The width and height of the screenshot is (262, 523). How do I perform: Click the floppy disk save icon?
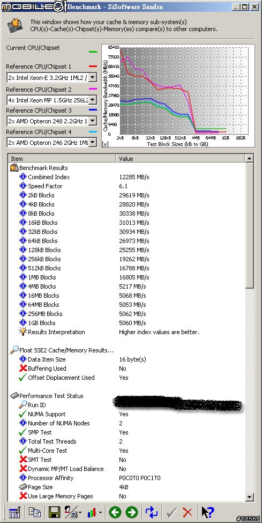(x=54, y=512)
